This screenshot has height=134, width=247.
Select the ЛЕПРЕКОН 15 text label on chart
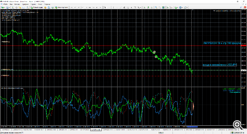(x=222, y=43)
